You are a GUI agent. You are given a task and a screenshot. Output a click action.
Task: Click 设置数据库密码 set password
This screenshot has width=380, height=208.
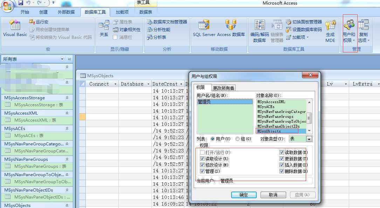(x=304, y=29)
